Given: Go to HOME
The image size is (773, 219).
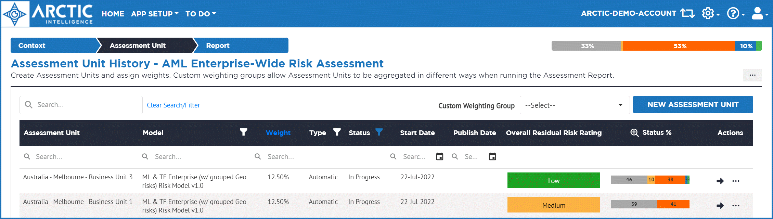Looking at the screenshot, I should click(113, 14).
